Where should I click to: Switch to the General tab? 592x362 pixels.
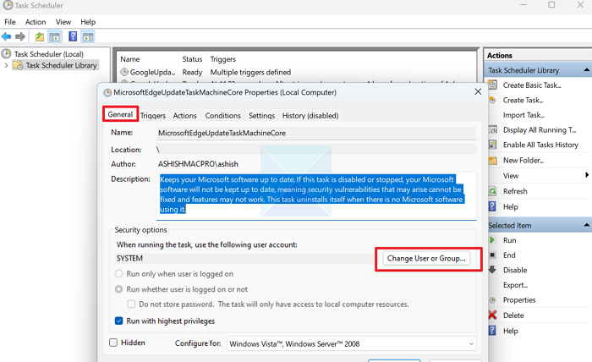tap(120, 114)
